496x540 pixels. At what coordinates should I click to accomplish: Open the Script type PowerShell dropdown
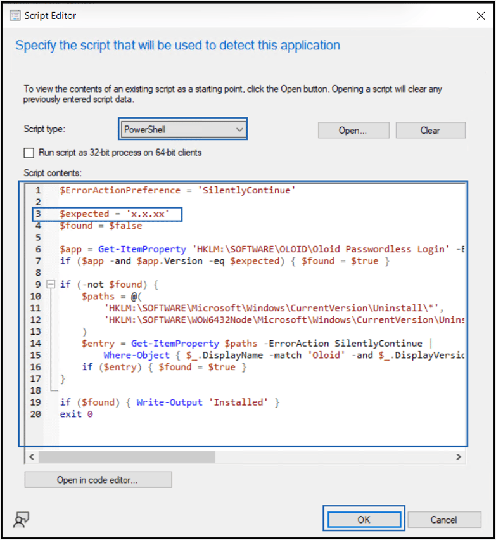183,130
